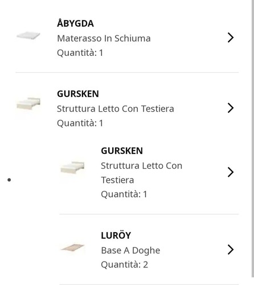Click ÅBYGDA mattress thumbnail image
Image resolution: width=254 pixels, height=285 pixels.
click(28, 36)
